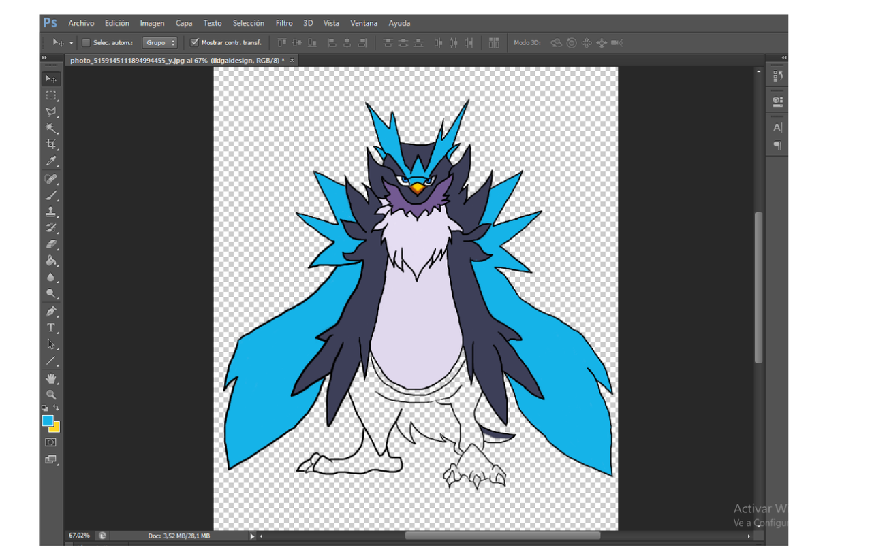This screenshot has height=560, width=872.
Task: Open the Character panel icon
Action: point(778,127)
